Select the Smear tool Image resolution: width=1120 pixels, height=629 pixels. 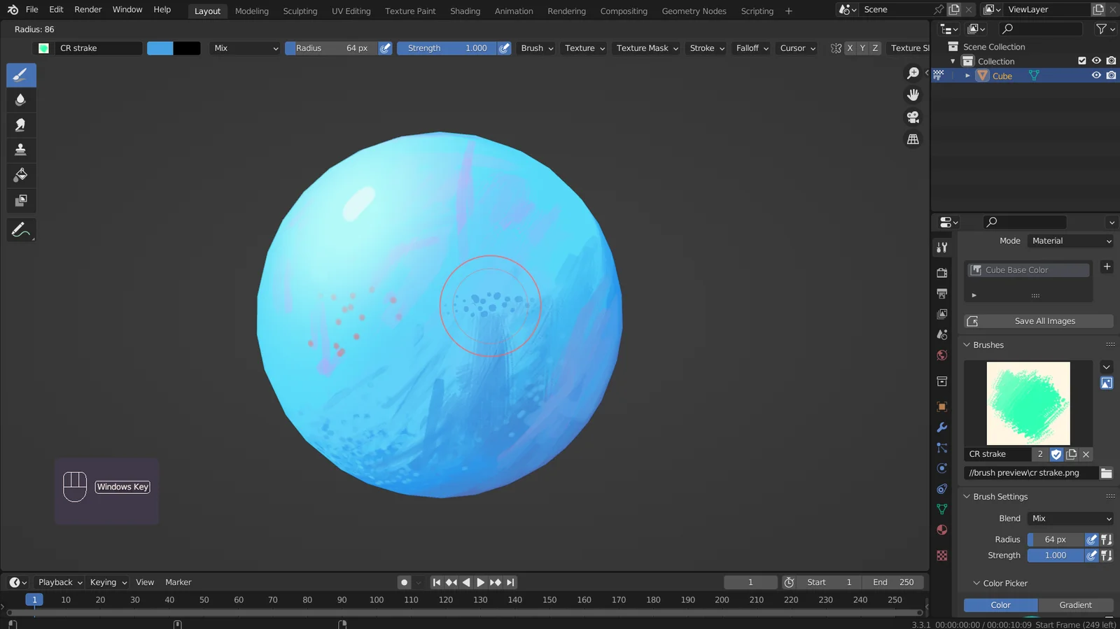pos(21,125)
